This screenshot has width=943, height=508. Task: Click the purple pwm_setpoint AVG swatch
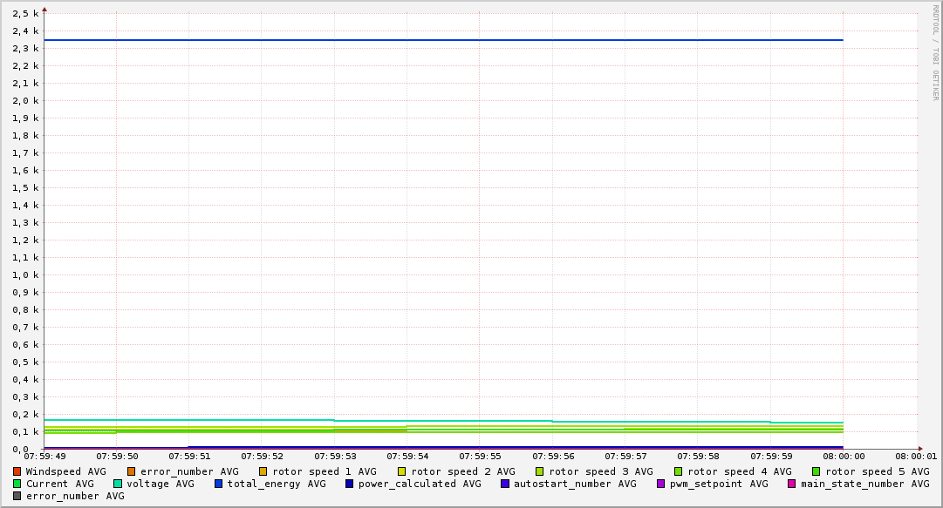click(660, 484)
